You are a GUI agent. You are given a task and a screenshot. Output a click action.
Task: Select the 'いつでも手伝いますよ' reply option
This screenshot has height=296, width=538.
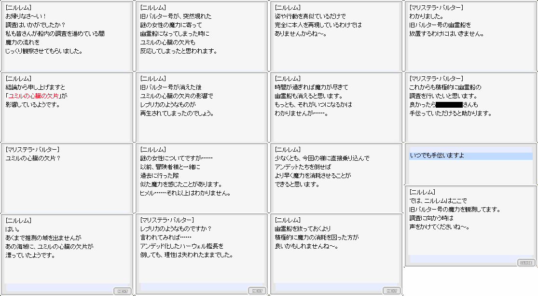tap(470, 155)
